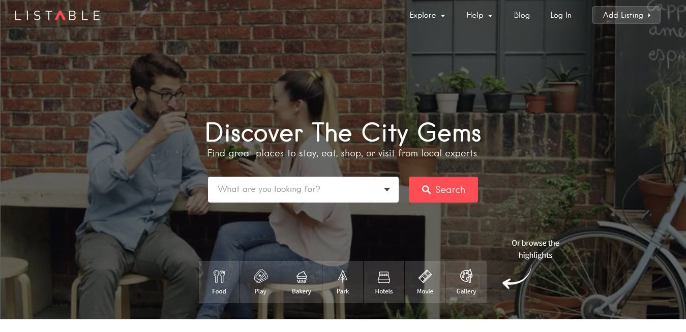
Task: Click the Add Listing button
Action: [626, 15]
